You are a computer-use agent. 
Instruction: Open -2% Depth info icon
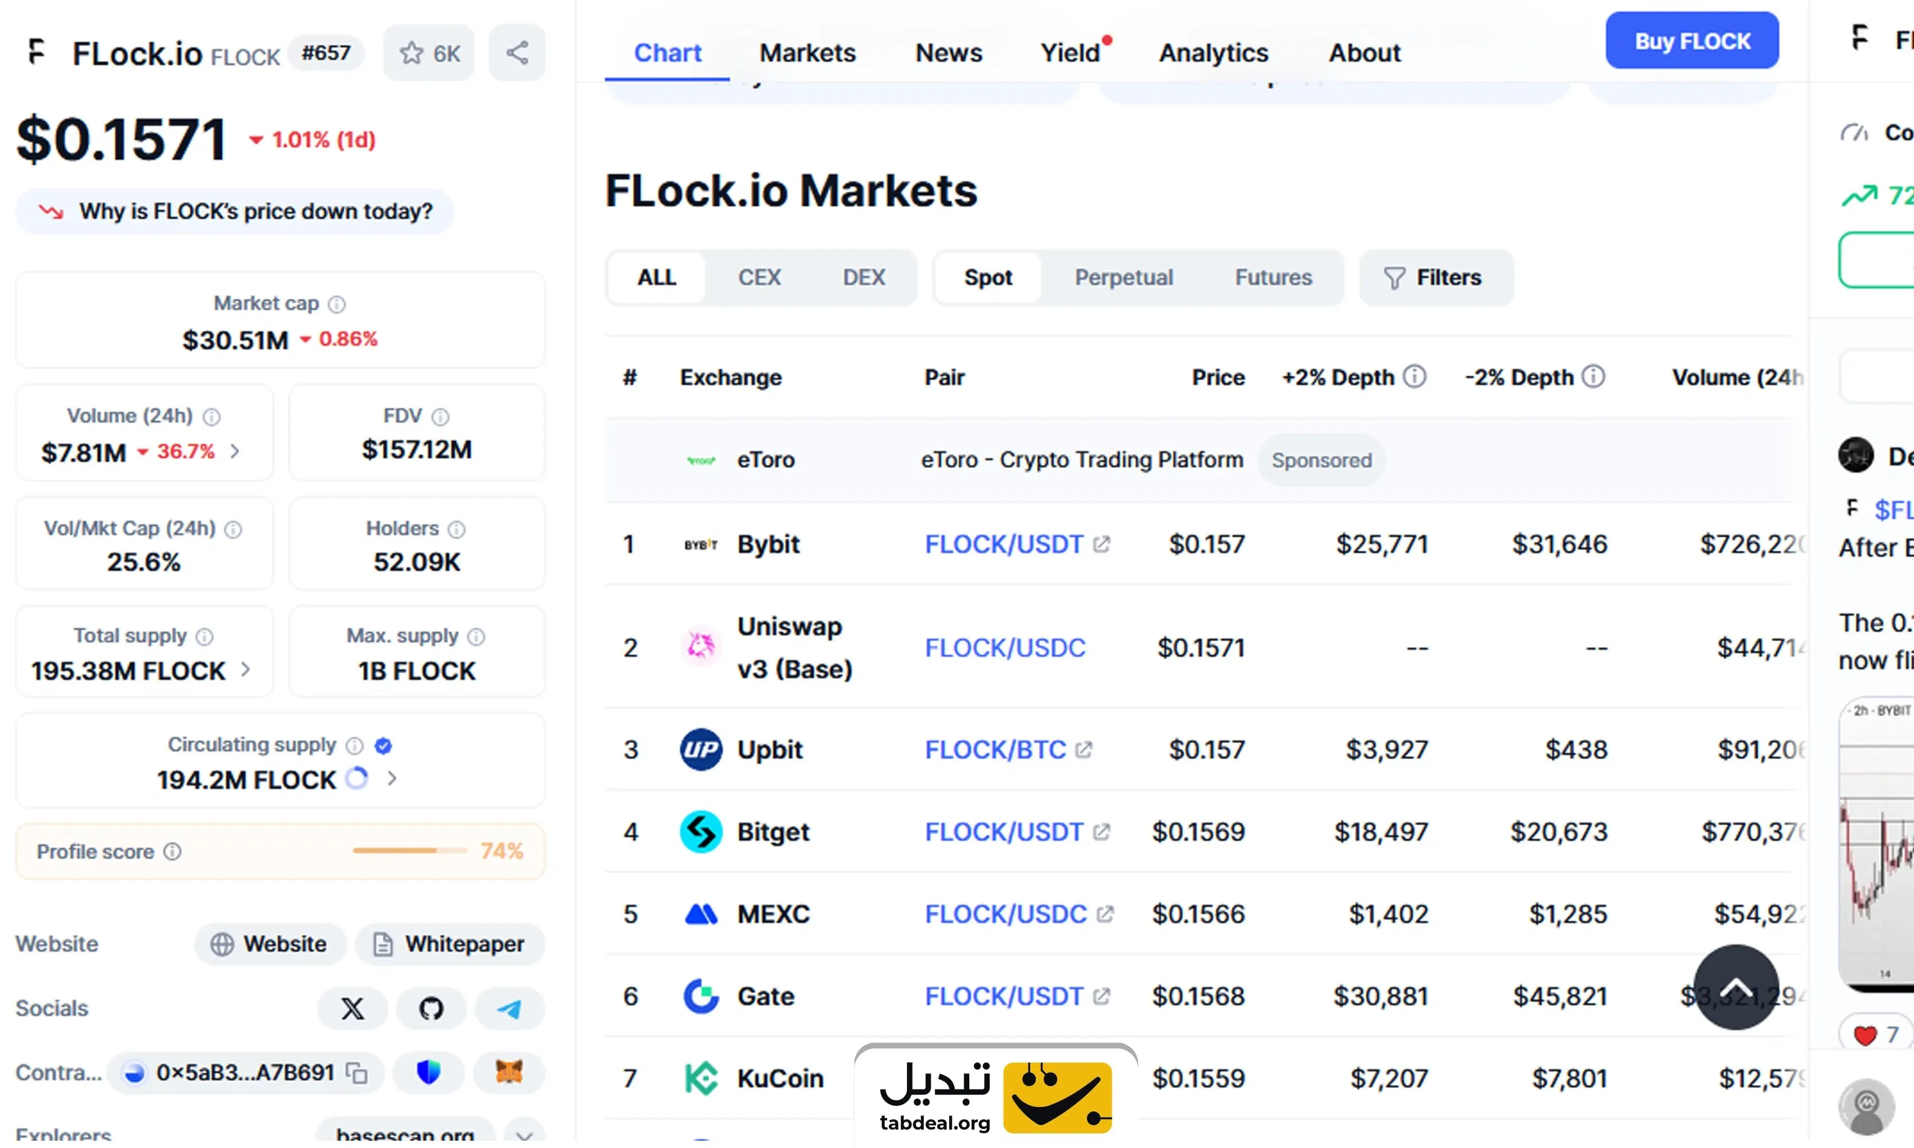click(x=1593, y=377)
